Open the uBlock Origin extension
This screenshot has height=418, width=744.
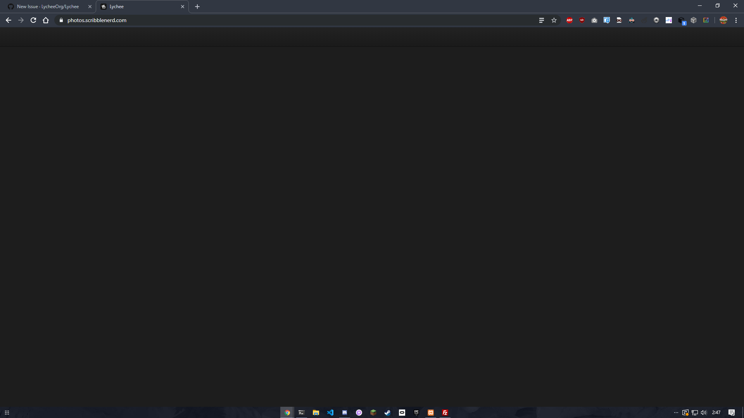point(582,20)
